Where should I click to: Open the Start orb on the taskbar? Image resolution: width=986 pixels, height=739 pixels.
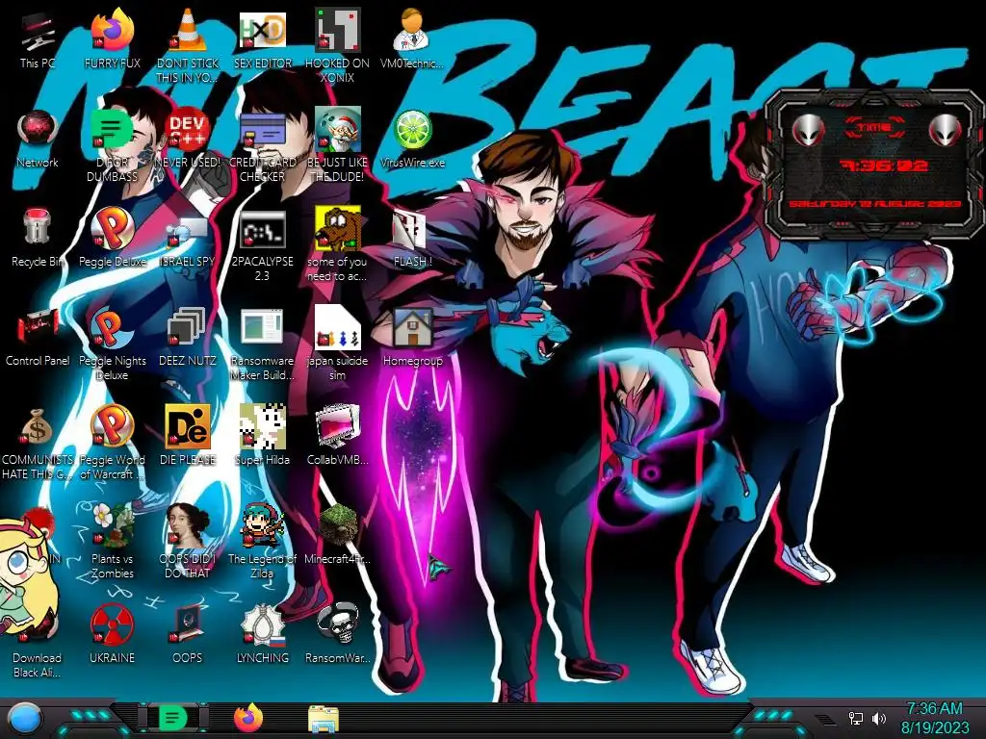click(24, 720)
